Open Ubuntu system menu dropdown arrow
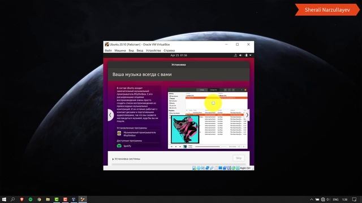 coord(251,55)
